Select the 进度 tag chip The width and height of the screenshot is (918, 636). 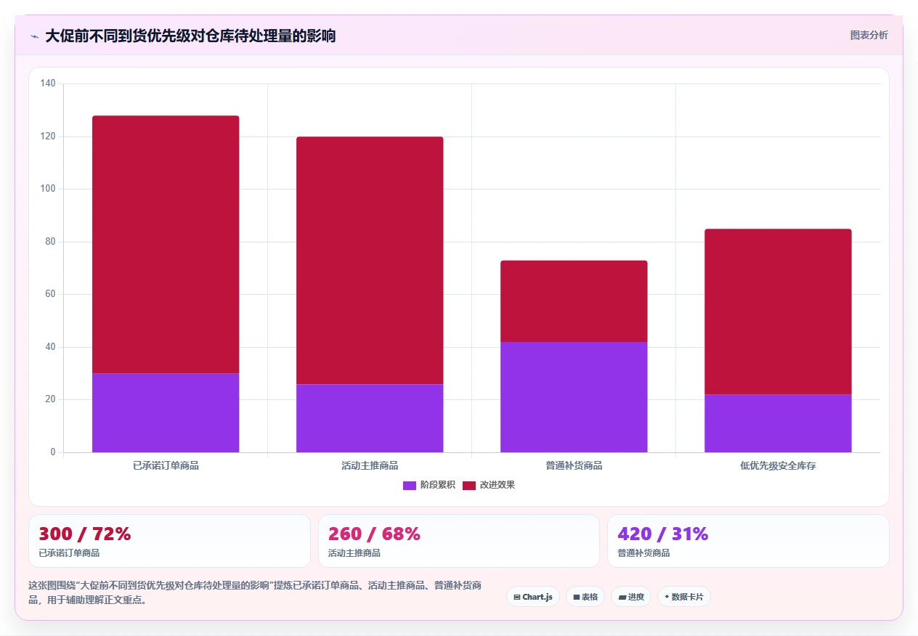point(631,597)
